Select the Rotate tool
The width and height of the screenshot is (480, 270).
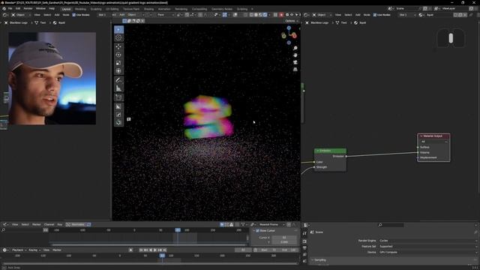coord(118,55)
